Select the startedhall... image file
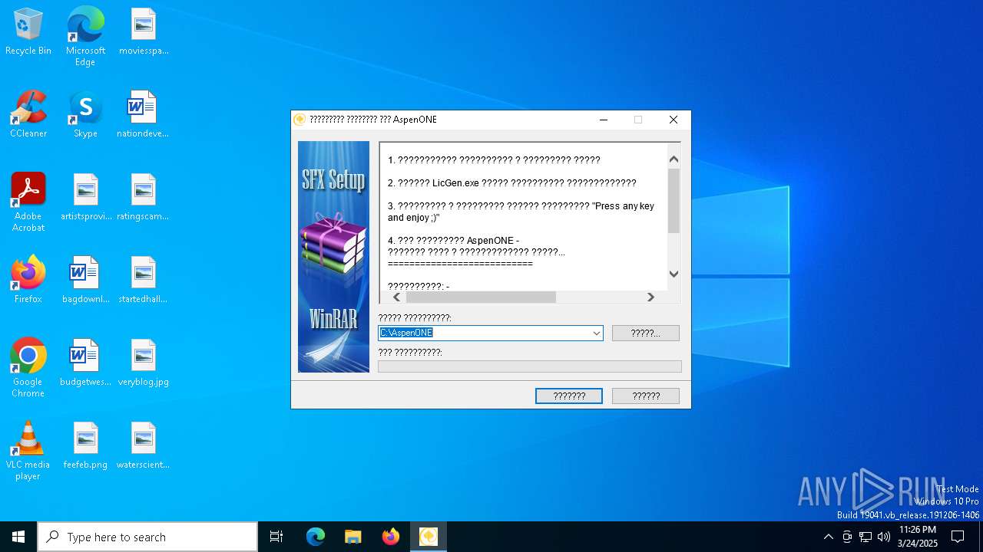This screenshot has width=983, height=552. 143,280
